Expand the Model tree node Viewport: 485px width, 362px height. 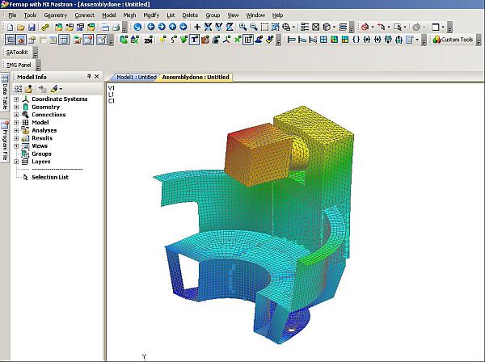click(x=16, y=123)
